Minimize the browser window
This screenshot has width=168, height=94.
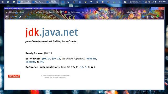click(153, 8)
